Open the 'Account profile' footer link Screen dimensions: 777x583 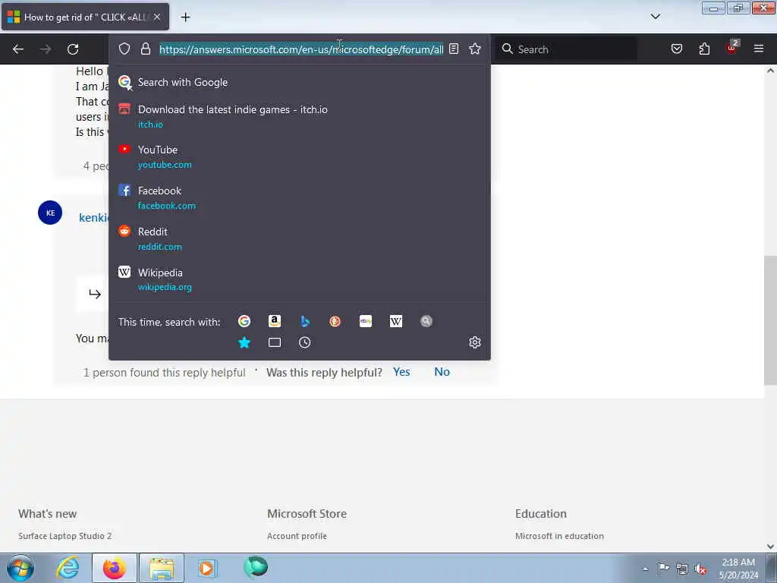pos(297,536)
